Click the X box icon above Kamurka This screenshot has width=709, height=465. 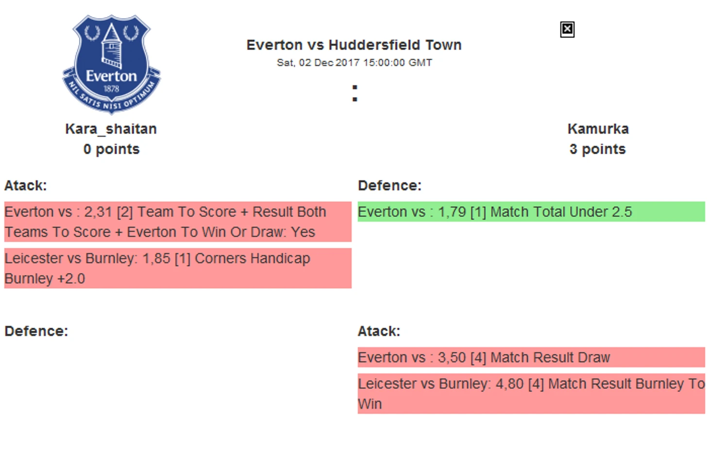point(567,30)
